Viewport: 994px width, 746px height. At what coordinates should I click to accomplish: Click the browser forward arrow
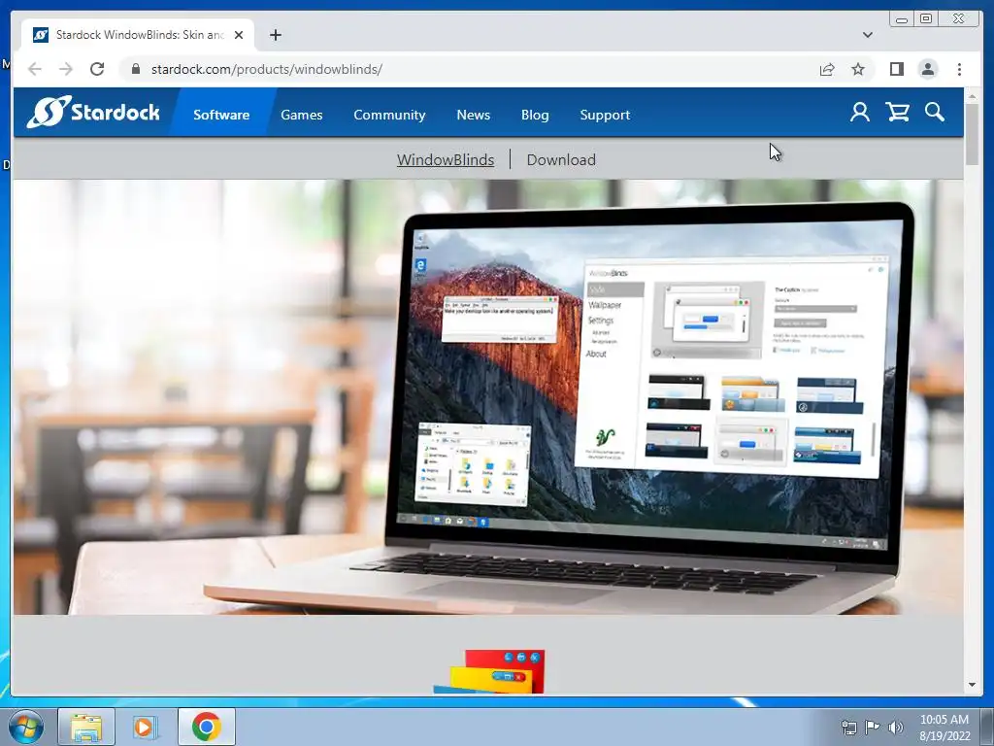66,69
